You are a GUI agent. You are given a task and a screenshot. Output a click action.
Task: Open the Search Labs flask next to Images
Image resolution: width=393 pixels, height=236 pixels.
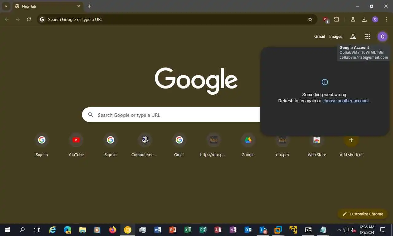pyautogui.click(x=353, y=37)
